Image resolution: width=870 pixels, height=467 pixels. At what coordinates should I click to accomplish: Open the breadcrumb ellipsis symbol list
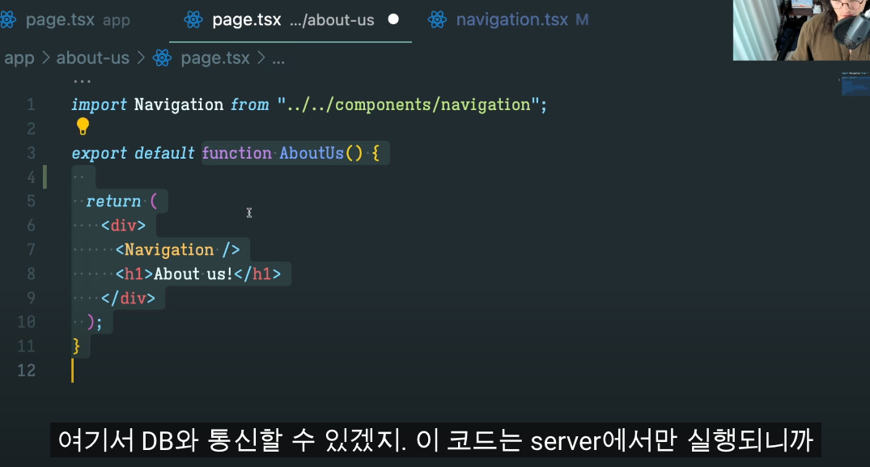coord(278,58)
